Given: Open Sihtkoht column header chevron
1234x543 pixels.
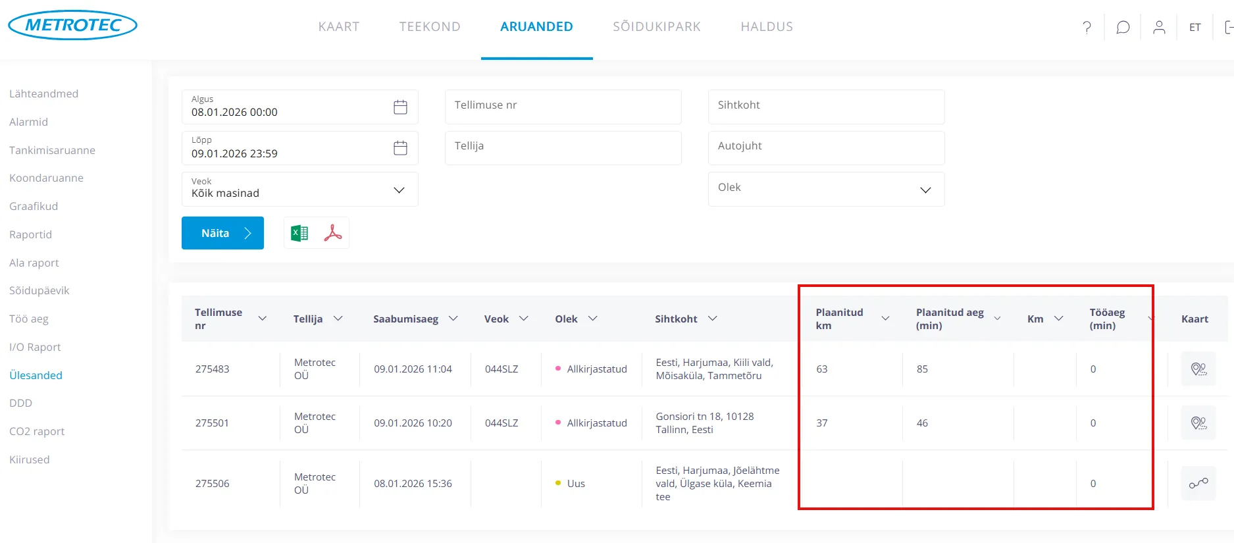Looking at the screenshot, I should coord(712,319).
